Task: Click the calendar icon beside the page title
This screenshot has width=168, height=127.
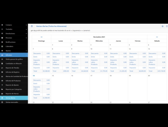Action: pos(32,26)
